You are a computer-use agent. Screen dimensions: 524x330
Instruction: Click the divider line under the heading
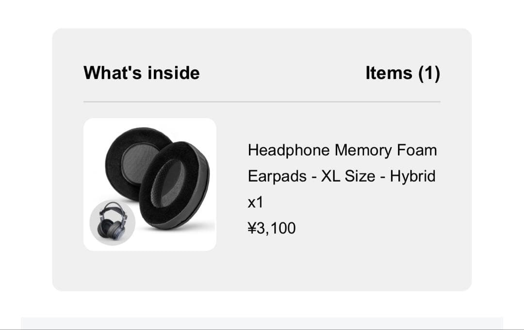coord(262,102)
